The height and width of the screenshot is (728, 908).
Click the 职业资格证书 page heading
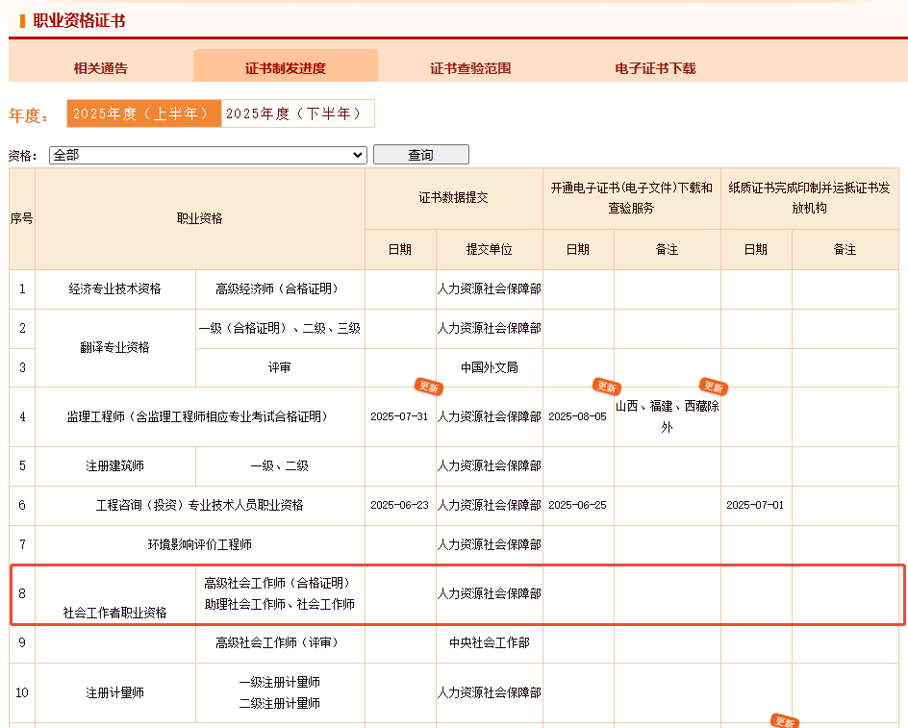coord(79,20)
